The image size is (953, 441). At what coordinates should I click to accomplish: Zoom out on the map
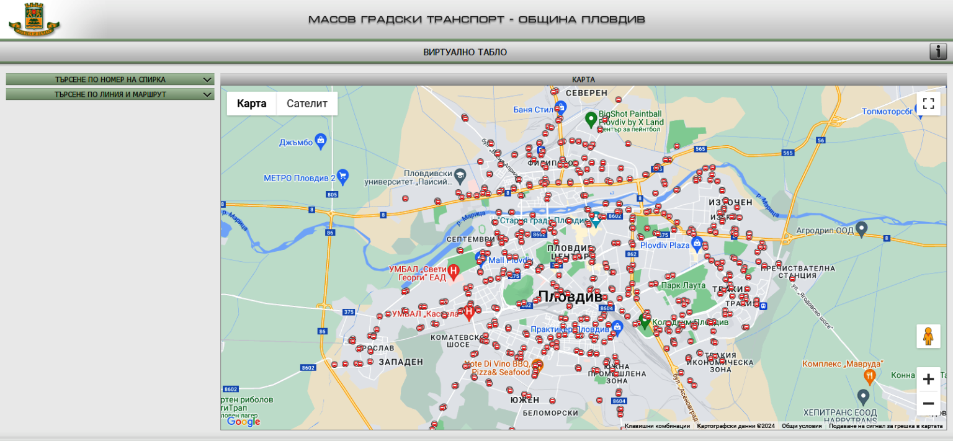[928, 404]
